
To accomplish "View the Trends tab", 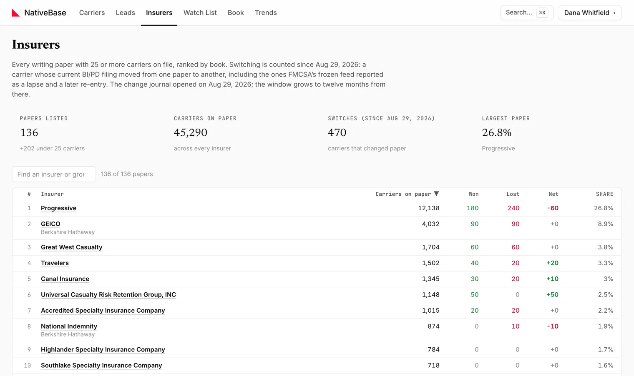I will [x=266, y=12].
